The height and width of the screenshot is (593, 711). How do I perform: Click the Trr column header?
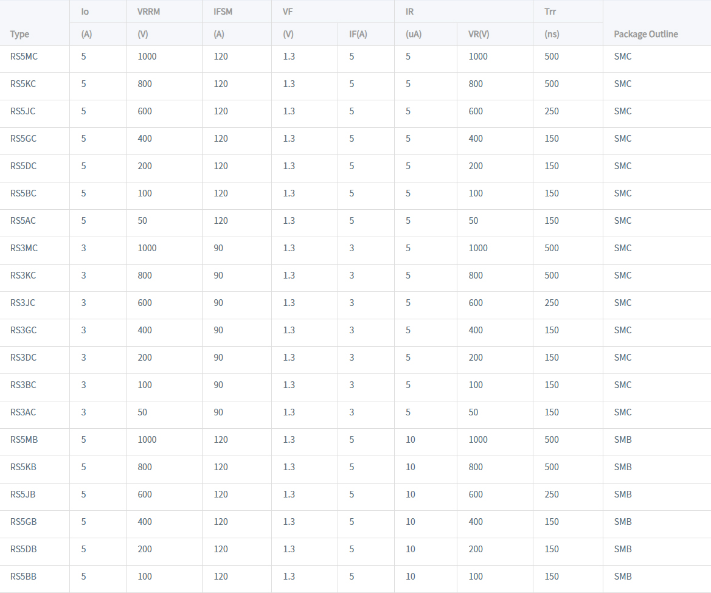[550, 12]
